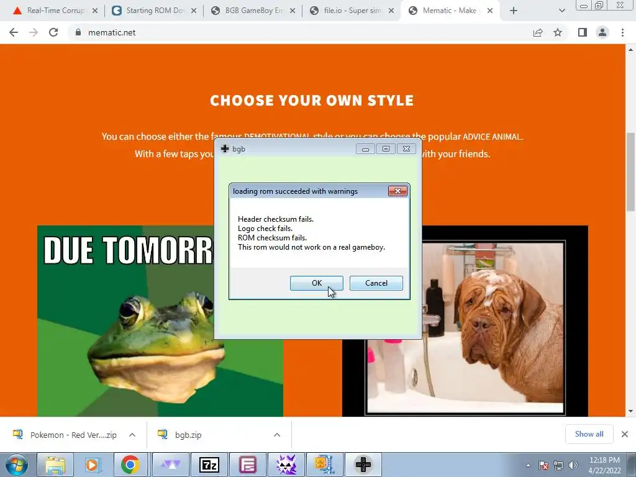Open the Chrome profile menu

click(x=602, y=32)
